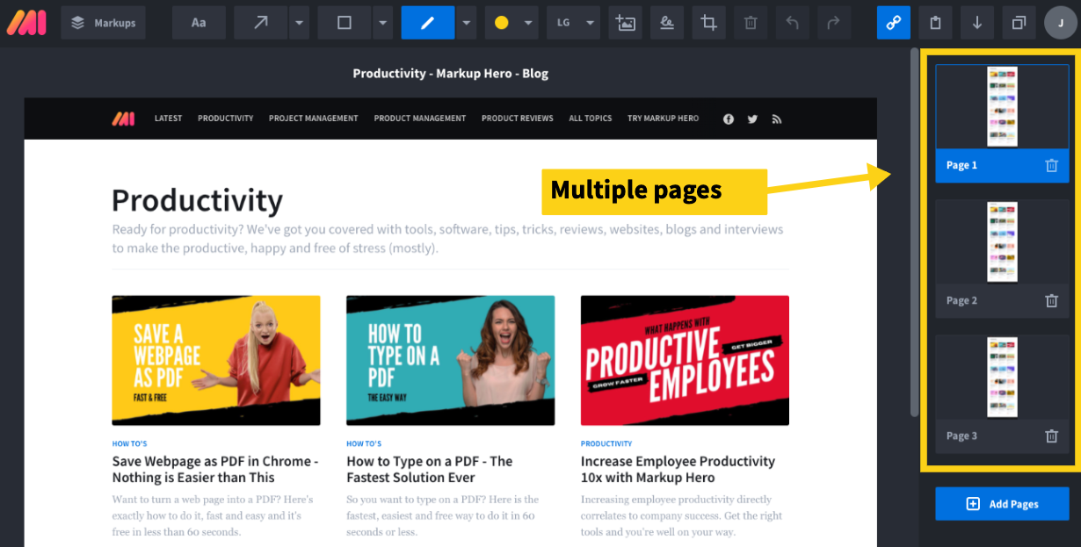
Task: Select the blue pen drawing tool
Action: click(428, 23)
